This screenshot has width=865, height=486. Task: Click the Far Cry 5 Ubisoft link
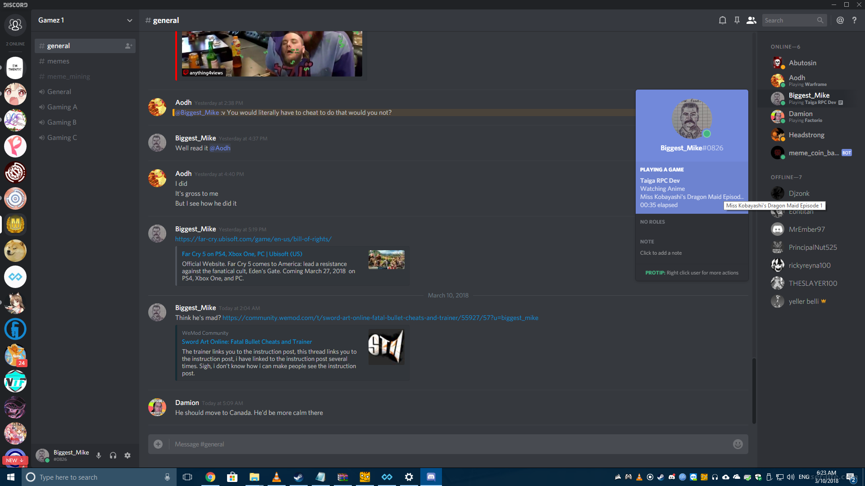point(253,238)
